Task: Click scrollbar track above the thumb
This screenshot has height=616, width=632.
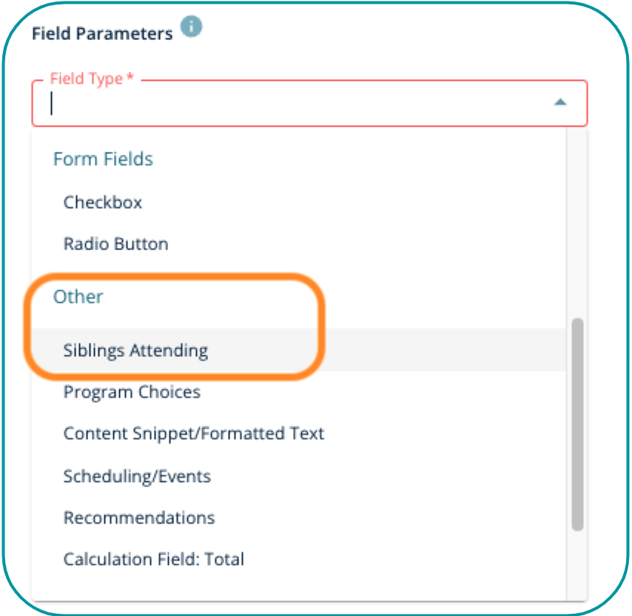Action: (x=577, y=222)
